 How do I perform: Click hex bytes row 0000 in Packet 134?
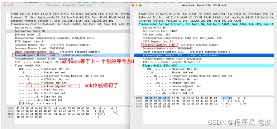coord(181,98)
